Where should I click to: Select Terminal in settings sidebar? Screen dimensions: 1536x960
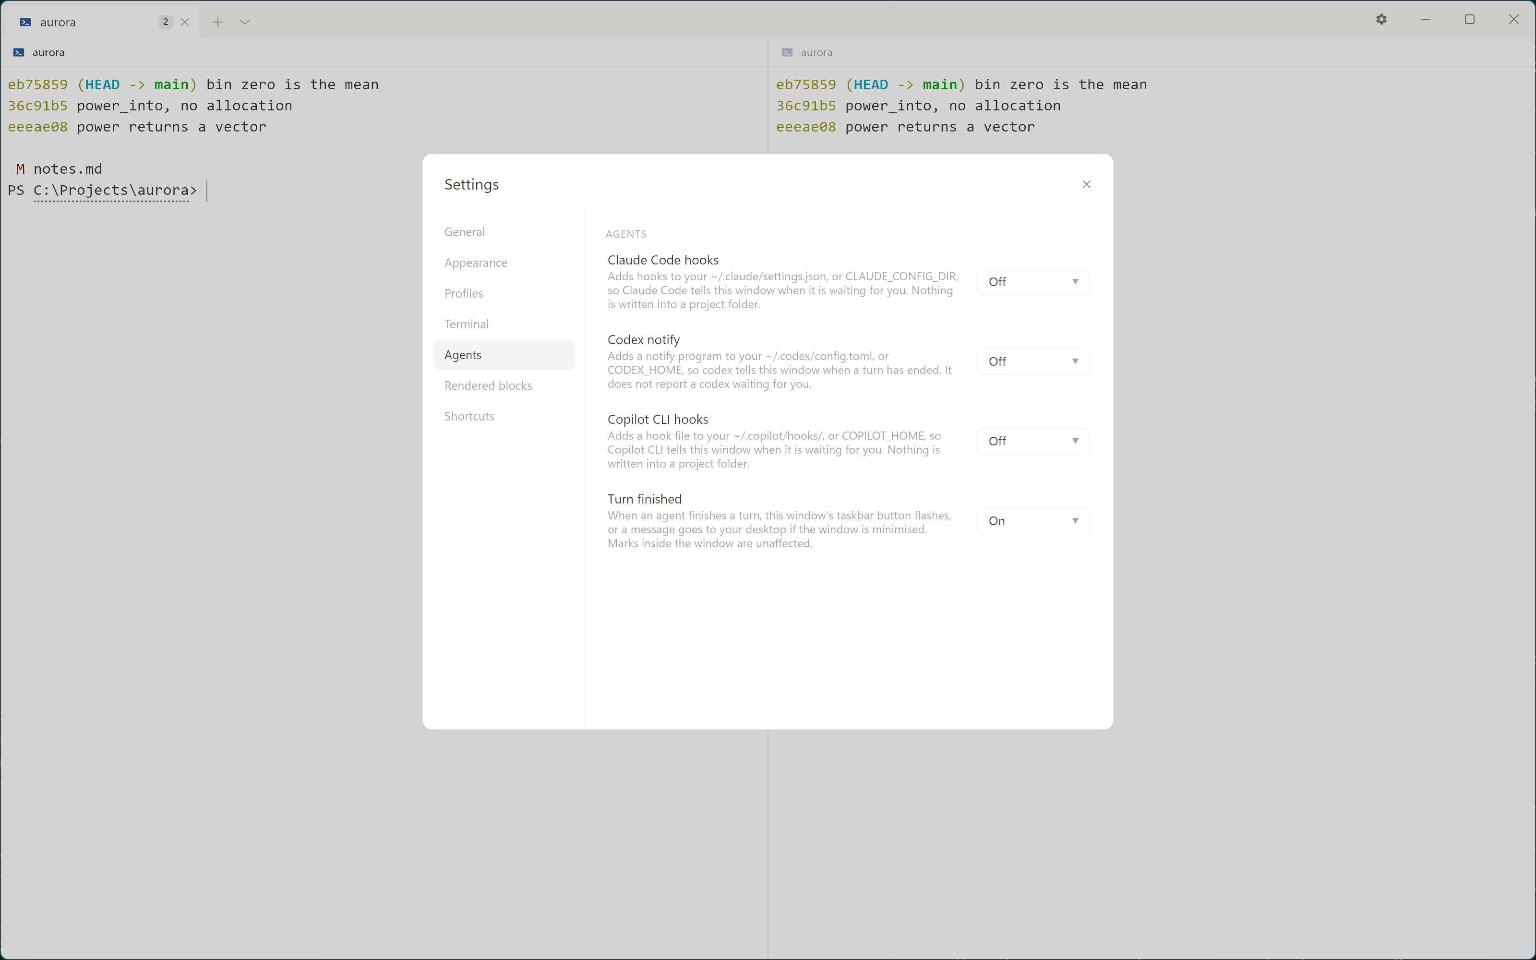[x=504, y=324]
